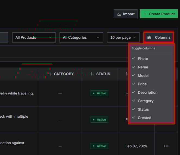Image resolution: width=180 pixels, height=155 pixels.
Task: Open the three-dots menu in the last row
Action: point(166,146)
